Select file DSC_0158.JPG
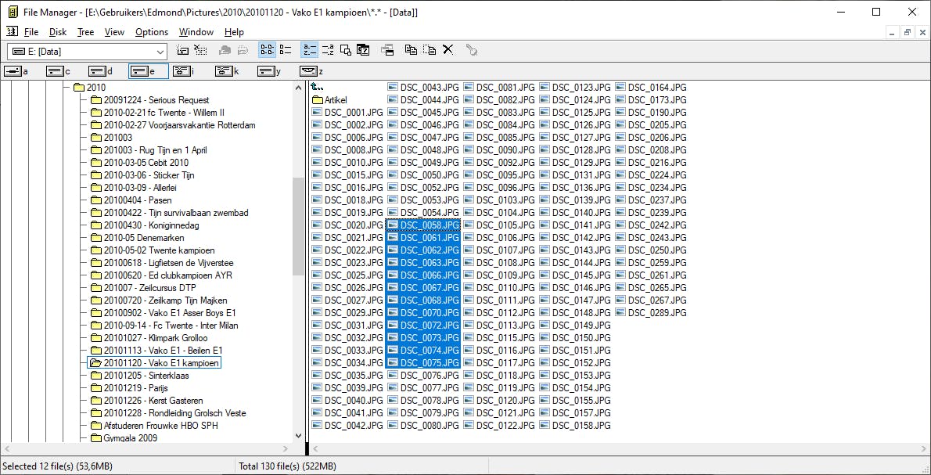The image size is (931, 475). [575, 426]
